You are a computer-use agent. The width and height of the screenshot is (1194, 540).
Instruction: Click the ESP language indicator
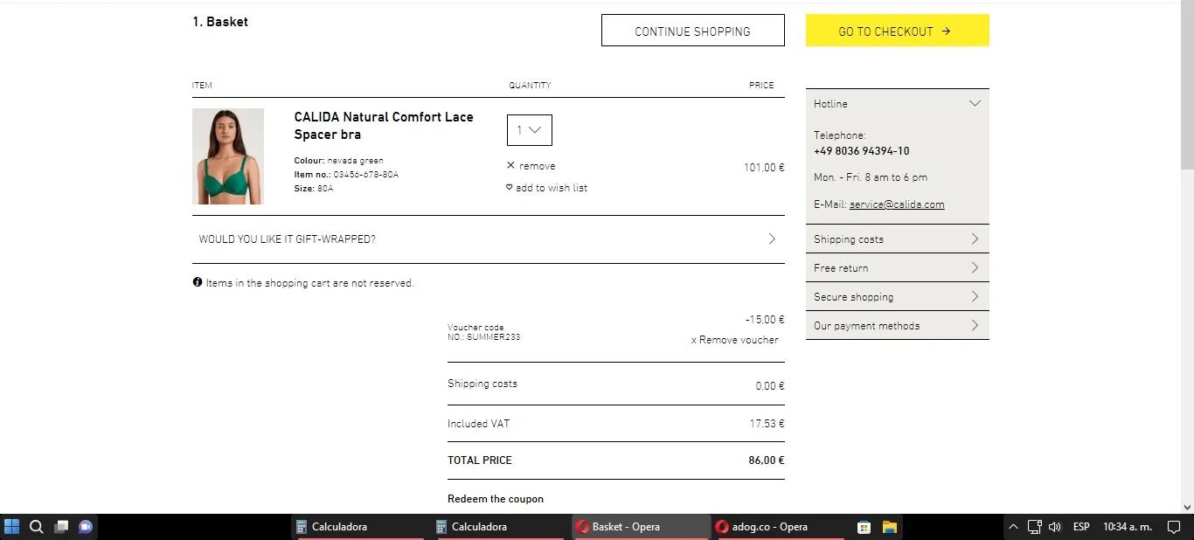[x=1081, y=527]
